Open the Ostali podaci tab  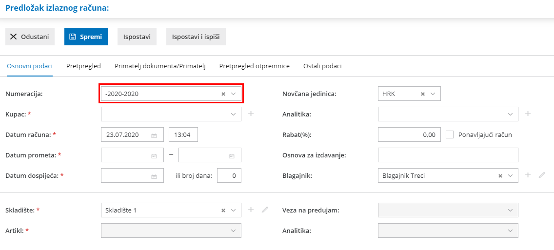322,66
